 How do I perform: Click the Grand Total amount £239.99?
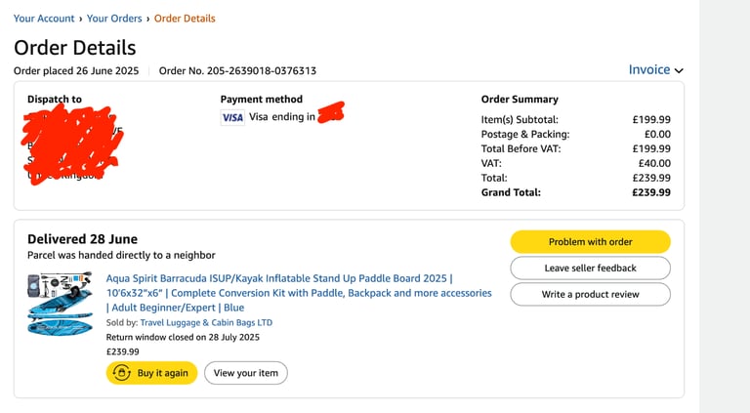[651, 192]
